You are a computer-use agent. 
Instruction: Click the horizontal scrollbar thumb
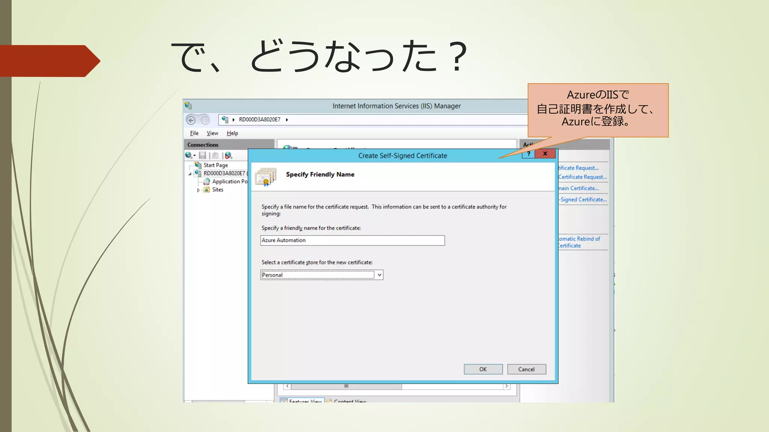pos(346,386)
